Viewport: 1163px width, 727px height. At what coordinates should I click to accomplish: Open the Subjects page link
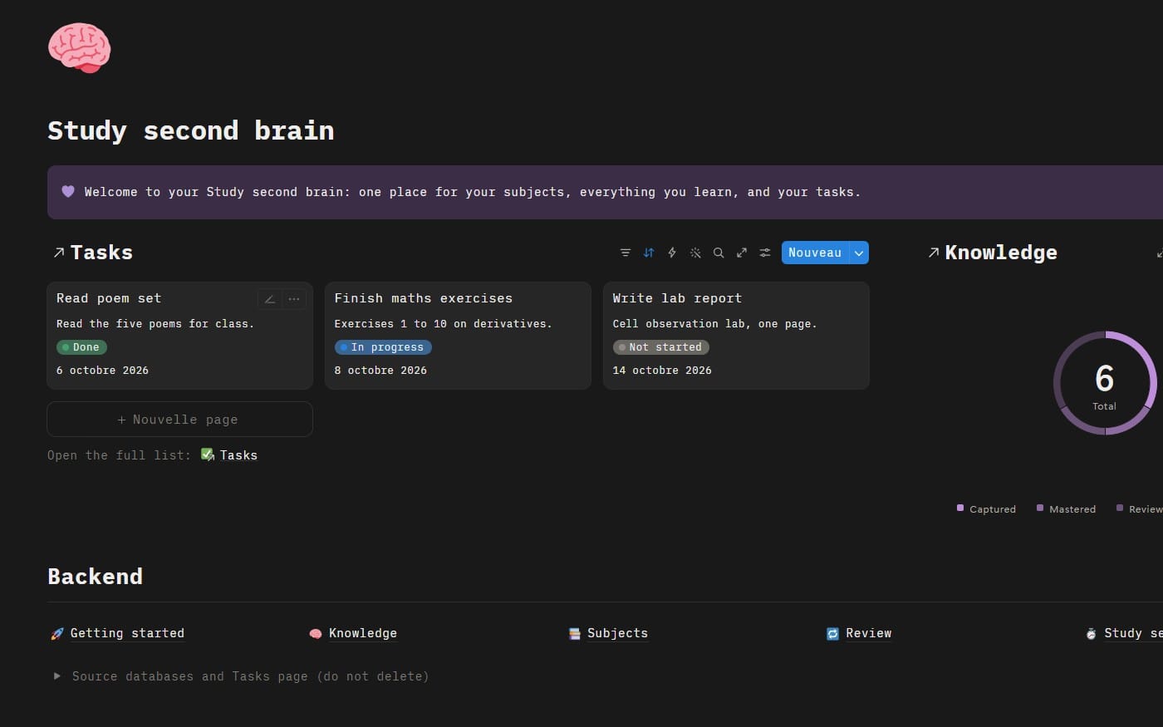pyautogui.click(x=617, y=633)
